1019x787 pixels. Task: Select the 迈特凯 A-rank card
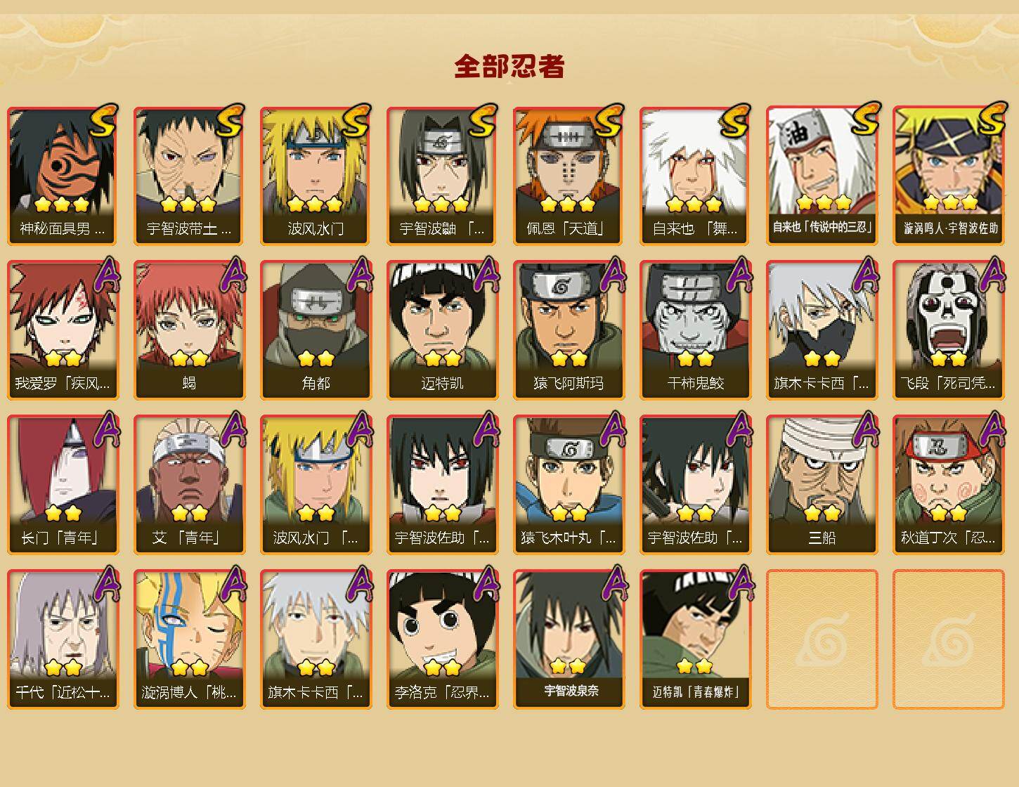tap(442, 330)
